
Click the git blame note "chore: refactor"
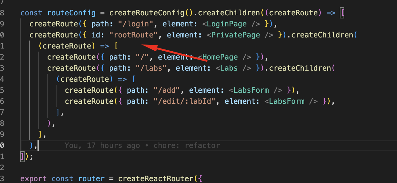click(187, 146)
